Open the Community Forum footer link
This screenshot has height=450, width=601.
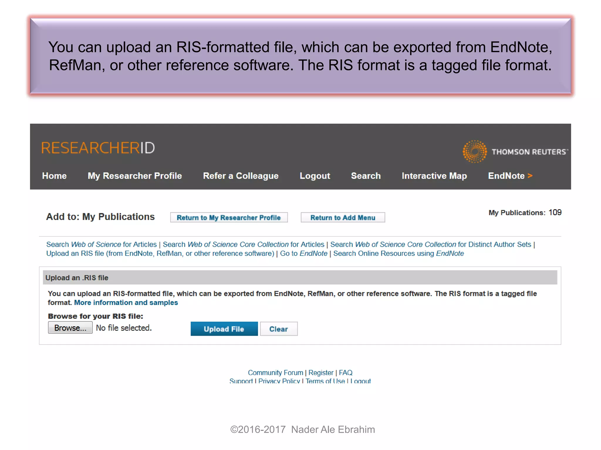(275, 373)
